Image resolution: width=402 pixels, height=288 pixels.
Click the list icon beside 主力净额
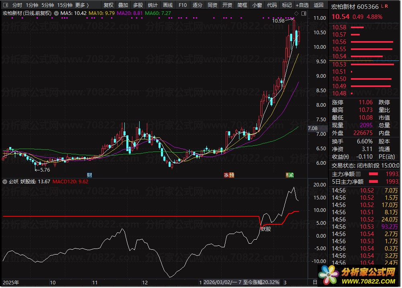(x=358, y=174)
